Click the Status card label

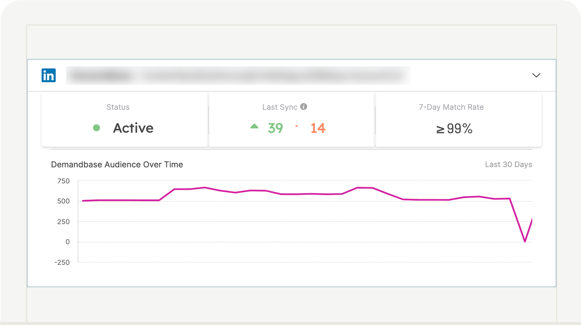pyautogui.click(x=118, y=107)
